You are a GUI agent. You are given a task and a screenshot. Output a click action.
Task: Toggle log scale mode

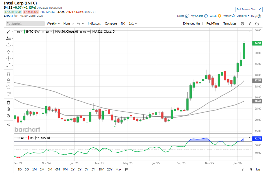pos(258,169)
